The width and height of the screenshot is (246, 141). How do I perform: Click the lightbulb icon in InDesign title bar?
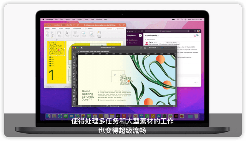[x=141, y=48]
